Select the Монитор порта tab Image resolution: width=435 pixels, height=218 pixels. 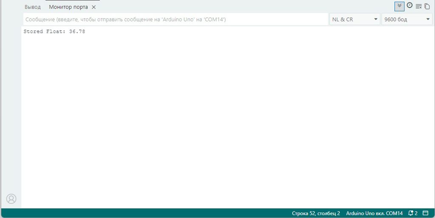point(68,7)
